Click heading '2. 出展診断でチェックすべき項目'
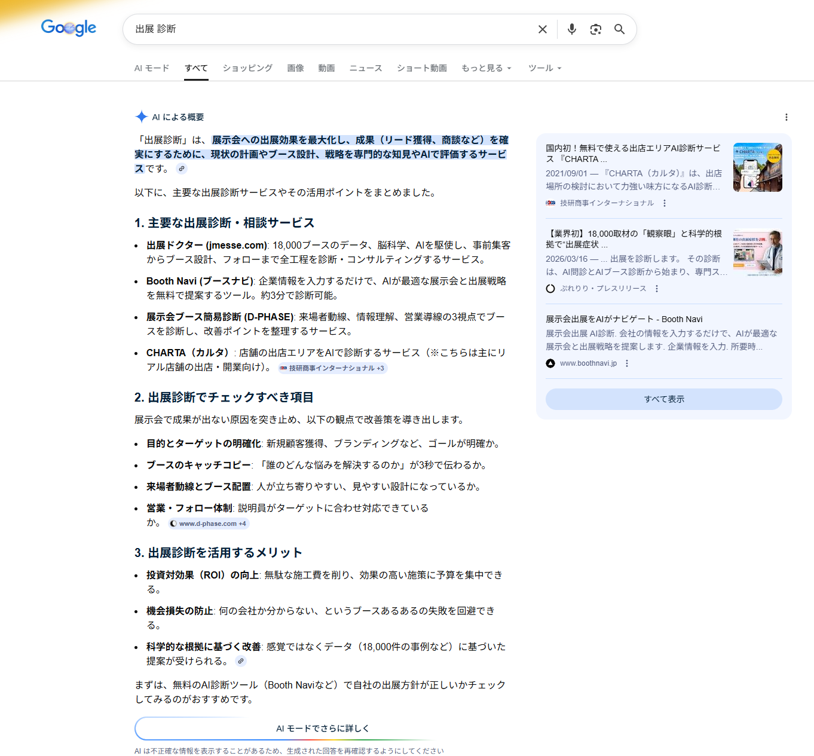Image resolution: width=814 pixels, height=756 pixels. [224, 397]
